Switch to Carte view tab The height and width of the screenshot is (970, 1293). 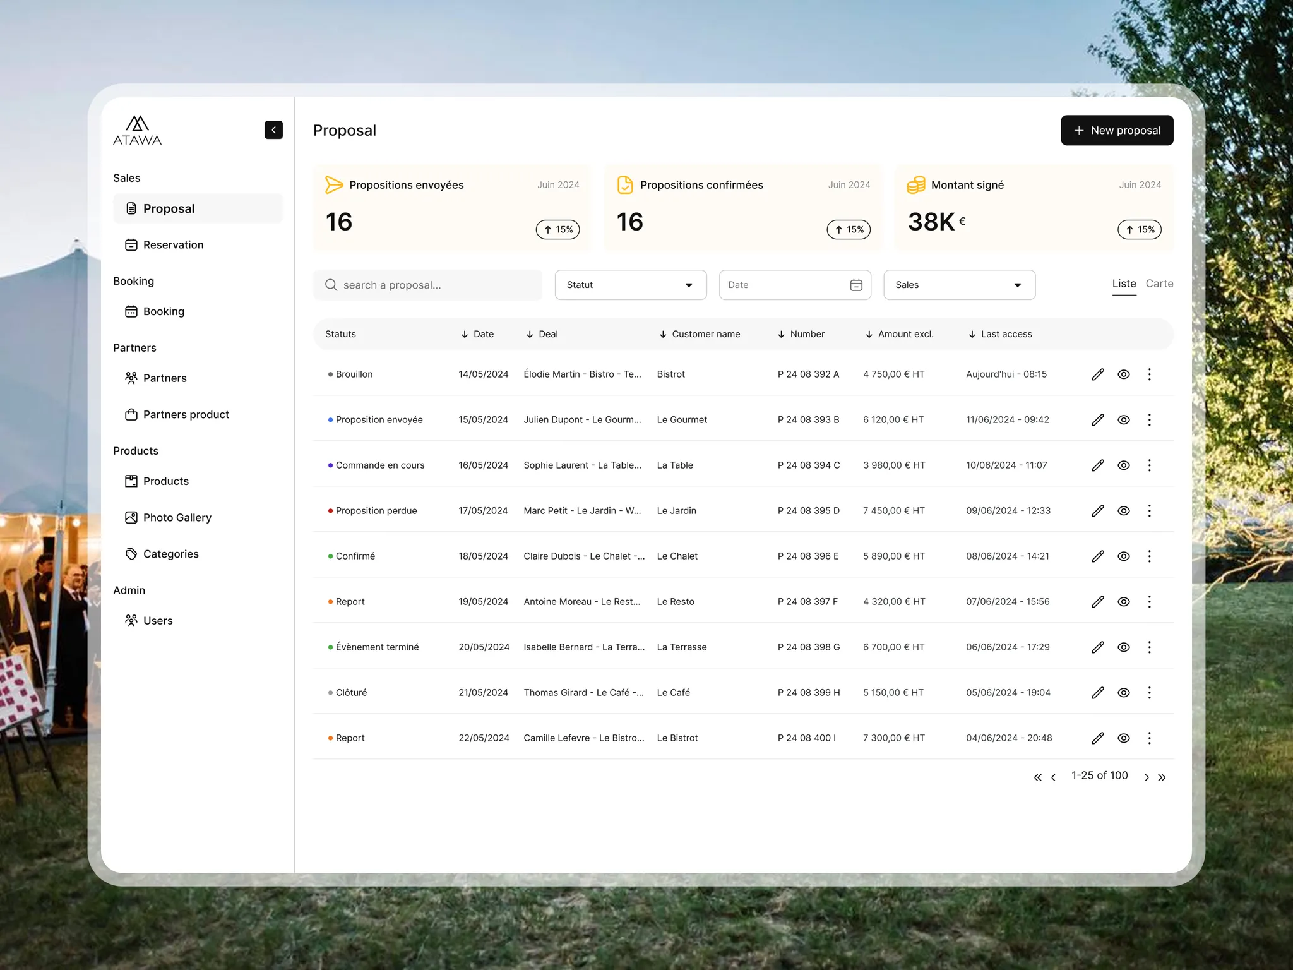pos(1160,284)
